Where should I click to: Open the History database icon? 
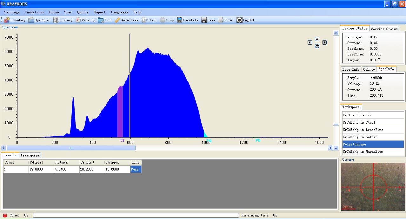pyautogui.click(x=56, y=20)
